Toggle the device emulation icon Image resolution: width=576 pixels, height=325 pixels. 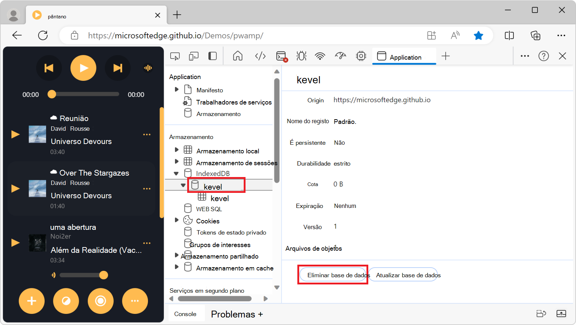[x=194, y=56]
